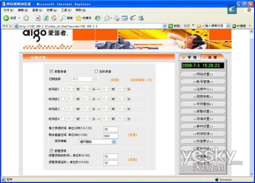Uncheck the 报警预录 checkbox

point(51,150)
